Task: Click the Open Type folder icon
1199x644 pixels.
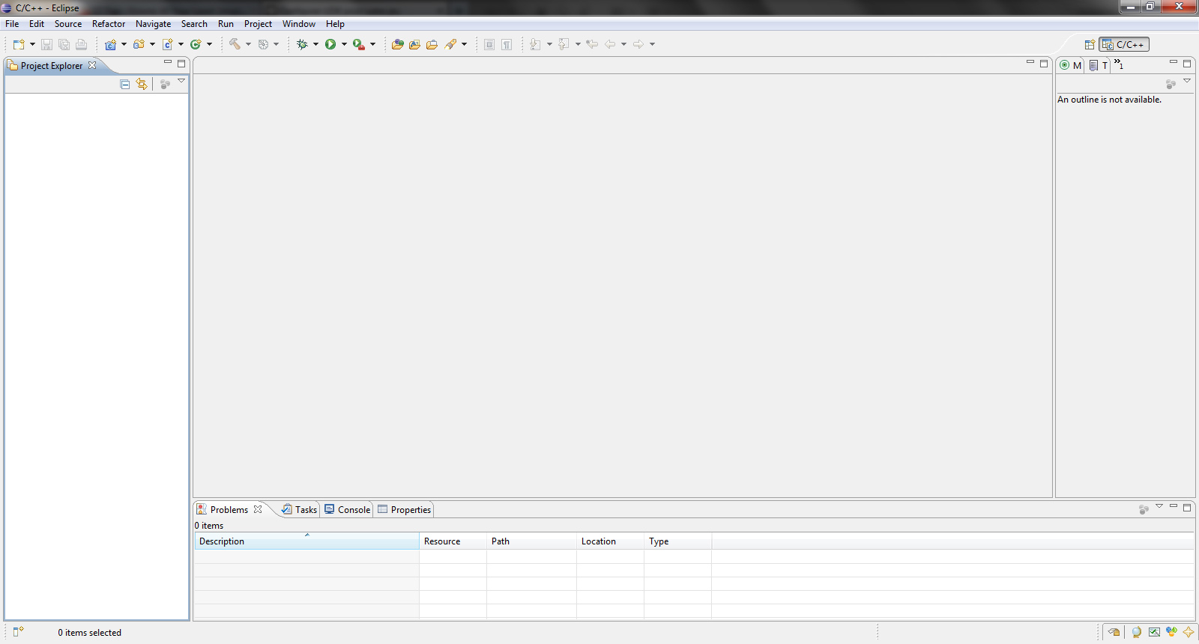Action: [x=397, y=44]
